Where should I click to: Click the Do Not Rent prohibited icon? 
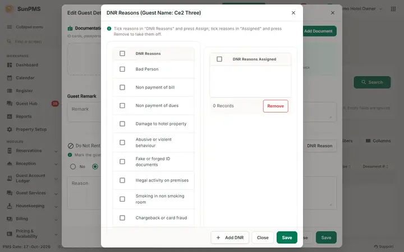(71, 146)
